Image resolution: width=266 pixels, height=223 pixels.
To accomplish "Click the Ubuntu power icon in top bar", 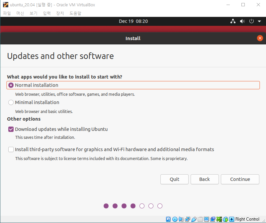I will click(251, 21).
